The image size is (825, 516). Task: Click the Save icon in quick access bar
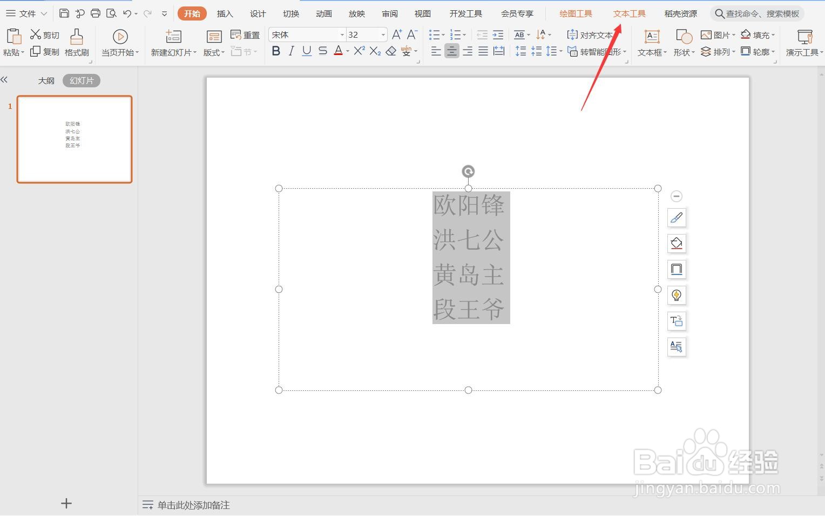(x=64, y=13)
